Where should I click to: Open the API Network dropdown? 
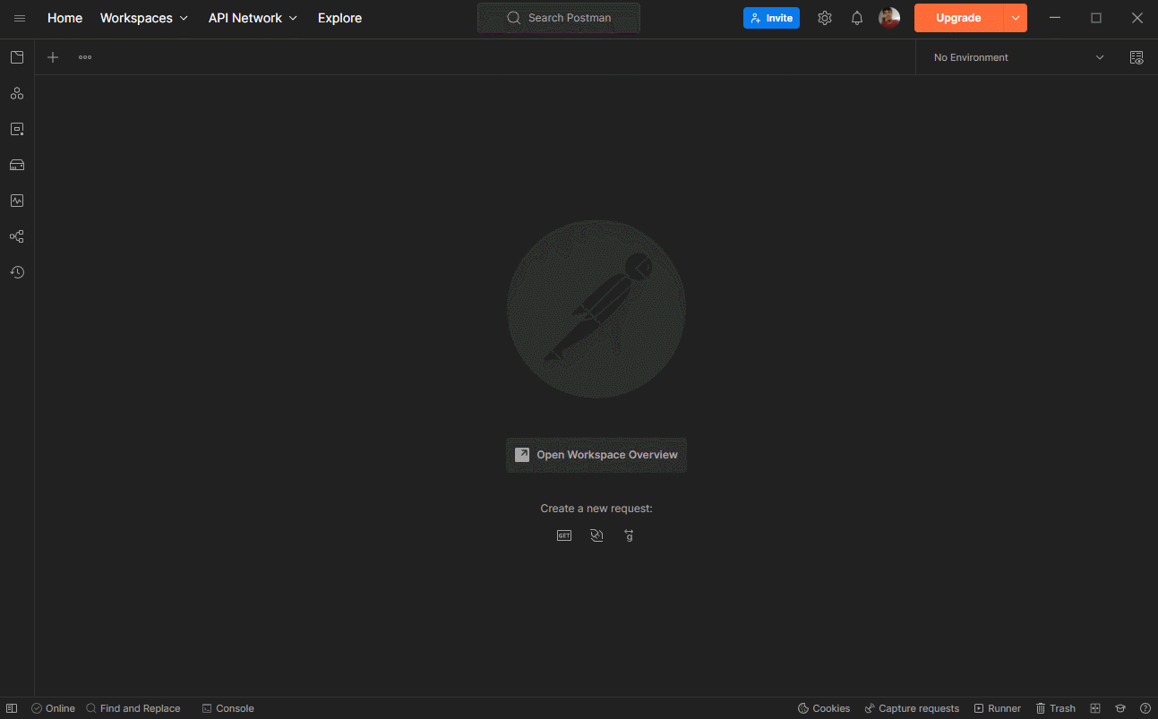tap(253, 17)
